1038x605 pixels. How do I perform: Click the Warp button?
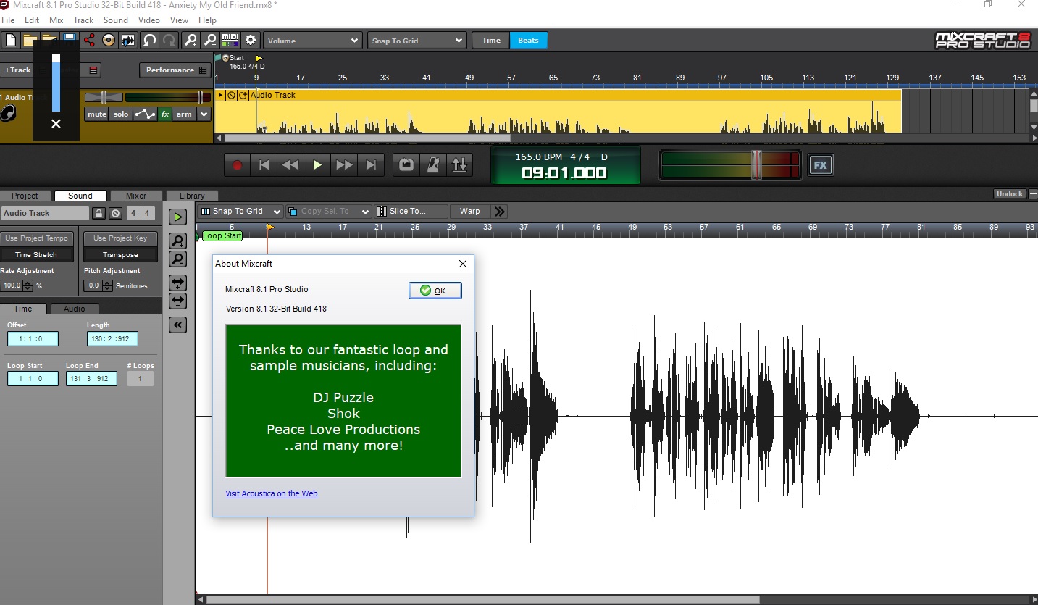pos(469,211)
